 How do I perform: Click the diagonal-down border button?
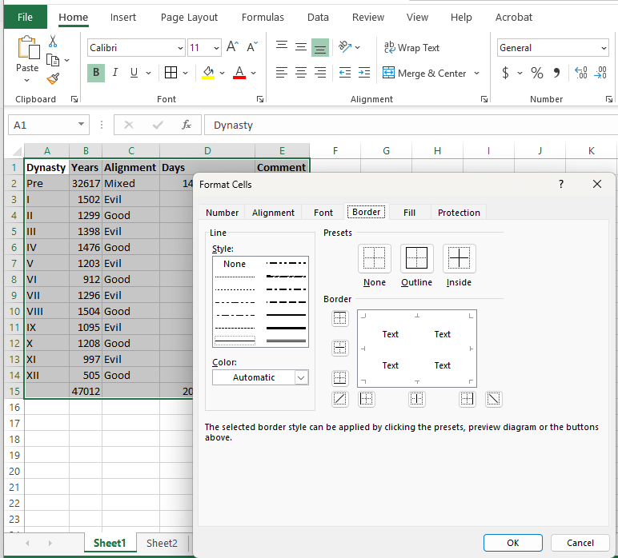click(493, 398)
